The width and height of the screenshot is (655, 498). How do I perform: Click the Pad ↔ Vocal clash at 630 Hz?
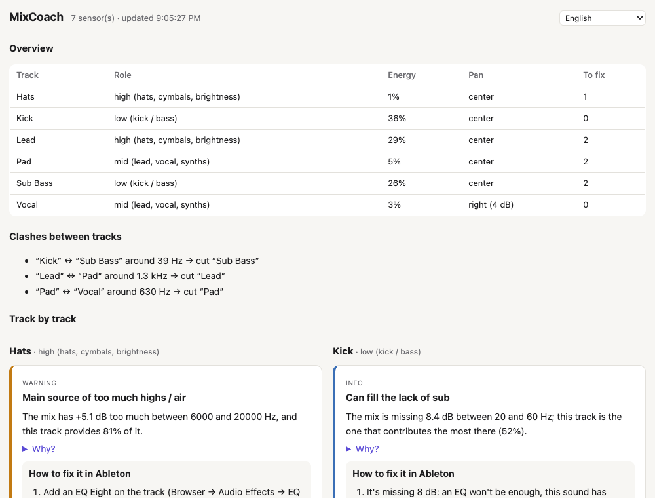[130, 292]
